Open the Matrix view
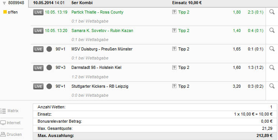278x140 pixels. pos(9,111)
